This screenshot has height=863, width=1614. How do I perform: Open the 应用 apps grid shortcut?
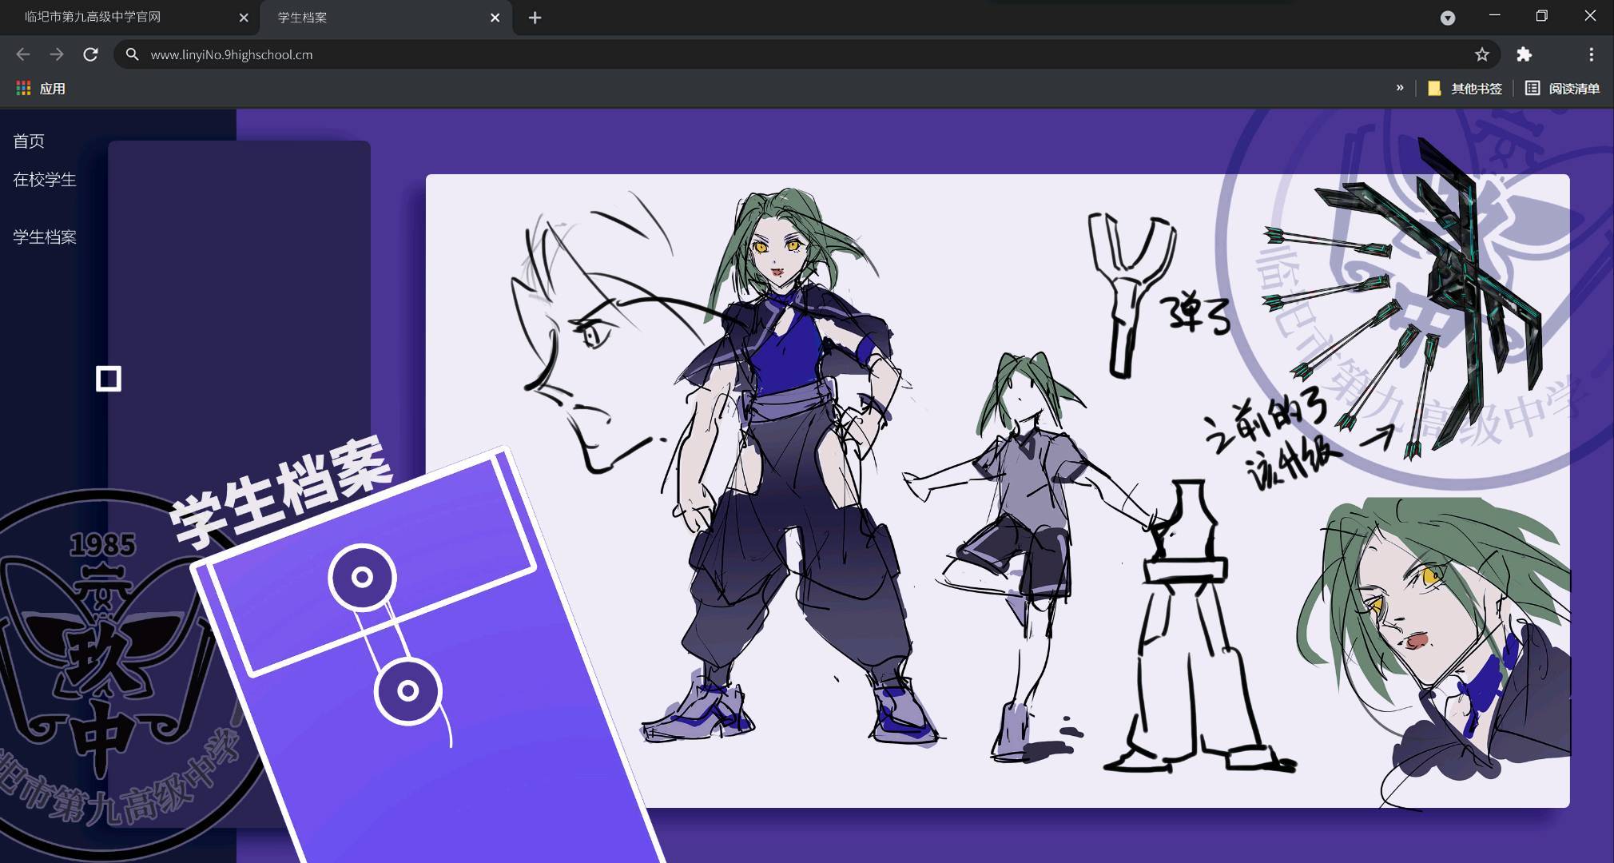coord(41,89)
